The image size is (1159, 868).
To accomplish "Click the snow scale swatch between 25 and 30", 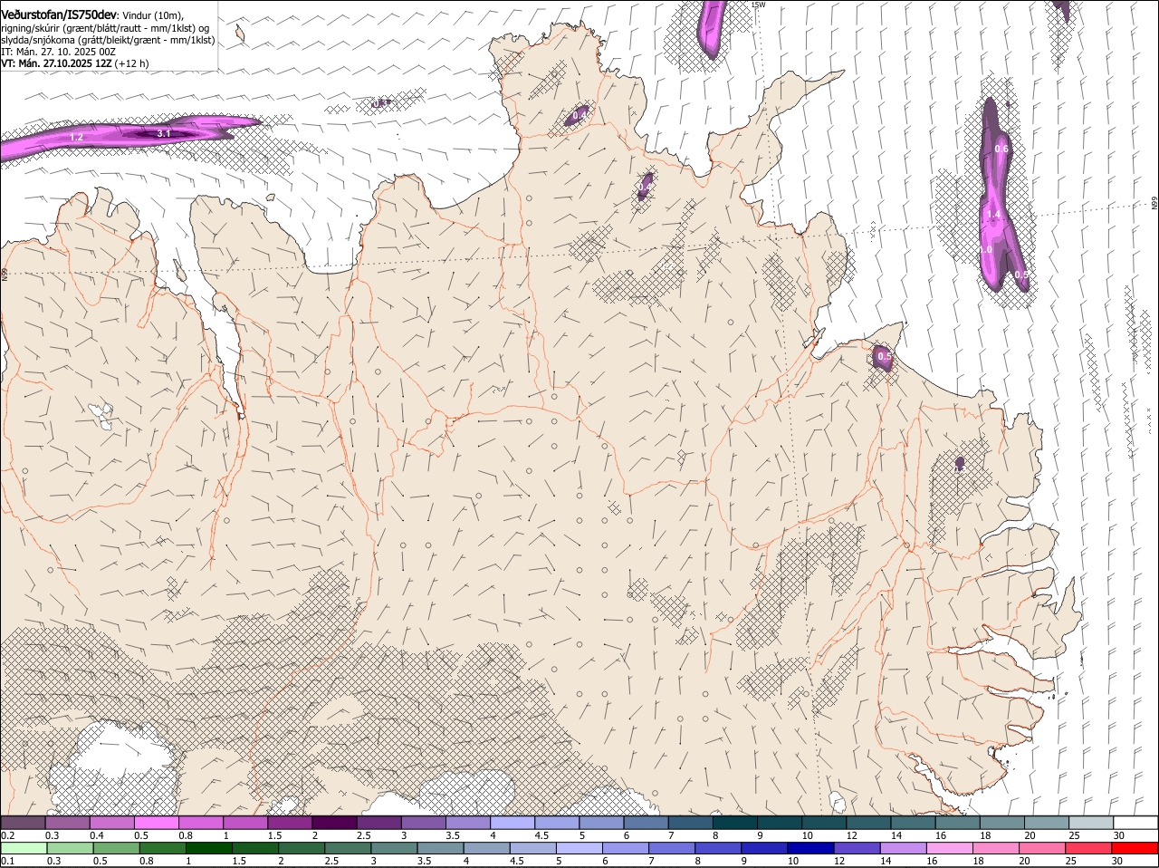I will 1091,823.
